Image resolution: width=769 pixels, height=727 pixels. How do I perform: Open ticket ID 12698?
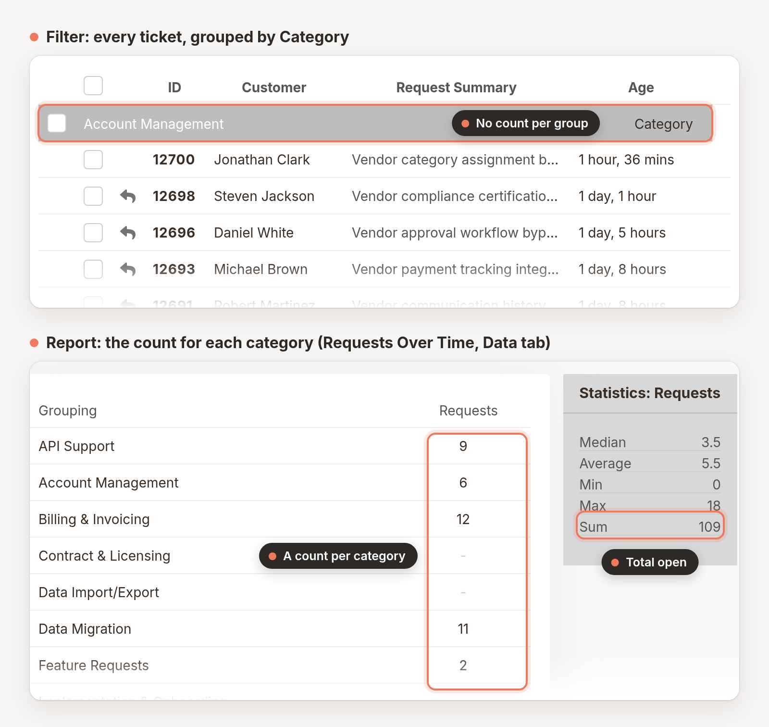click(174, 196)
